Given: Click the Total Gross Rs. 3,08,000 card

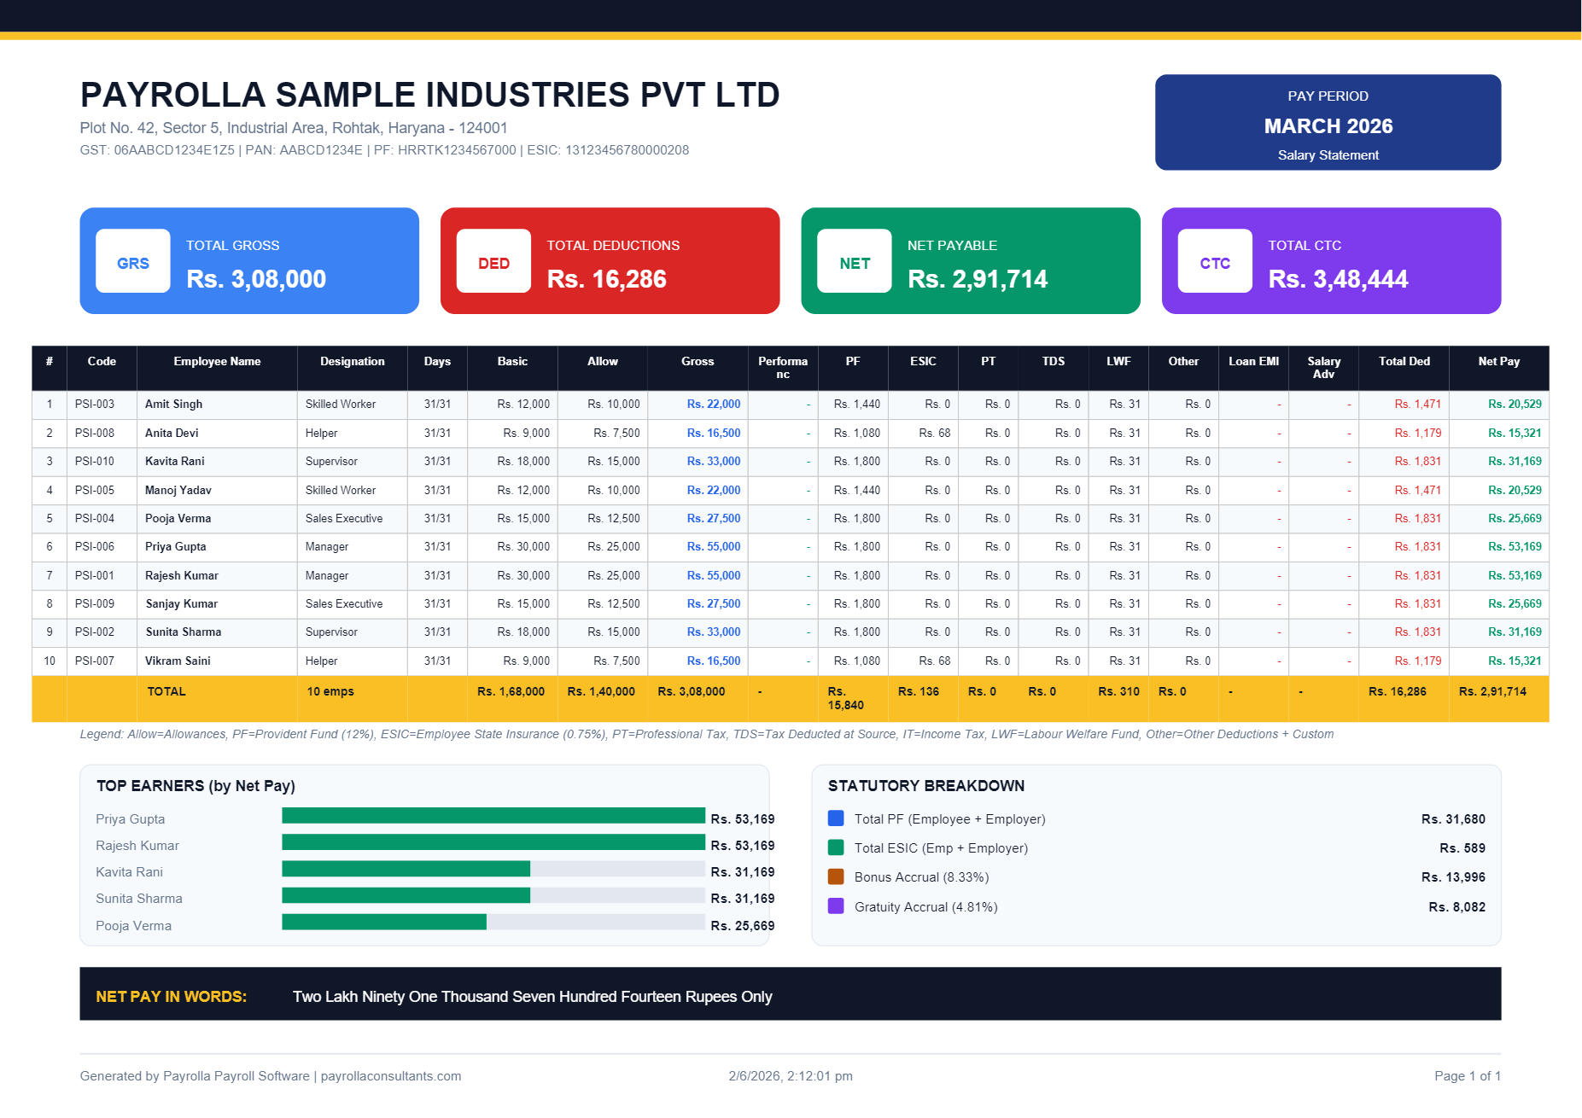Looking at the screenshot, I should [249, 260].
